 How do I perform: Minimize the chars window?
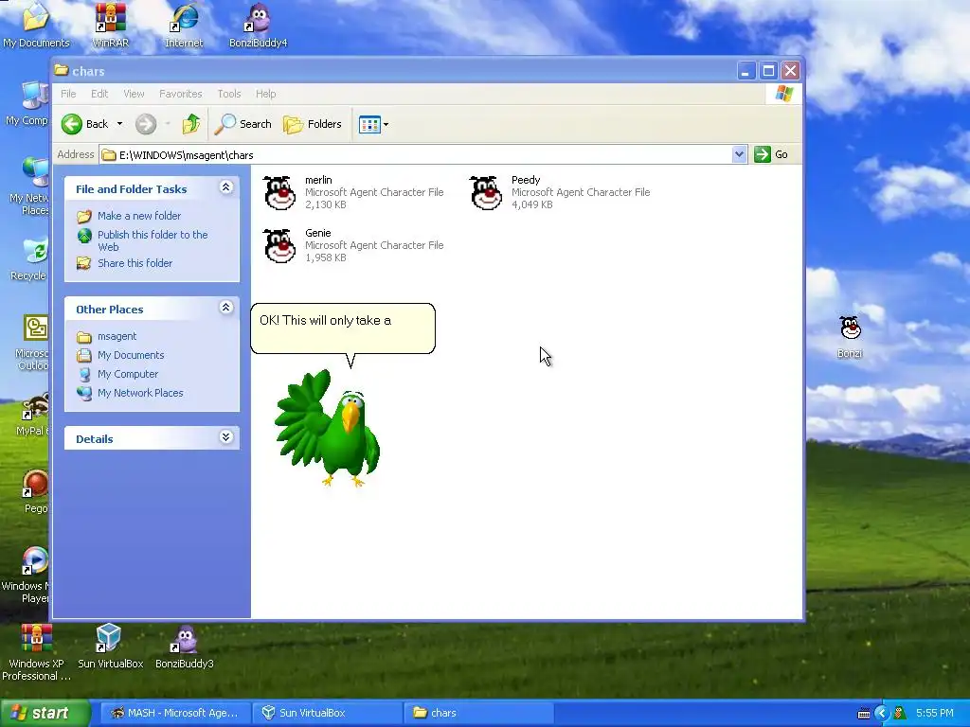tap(746, 71)
